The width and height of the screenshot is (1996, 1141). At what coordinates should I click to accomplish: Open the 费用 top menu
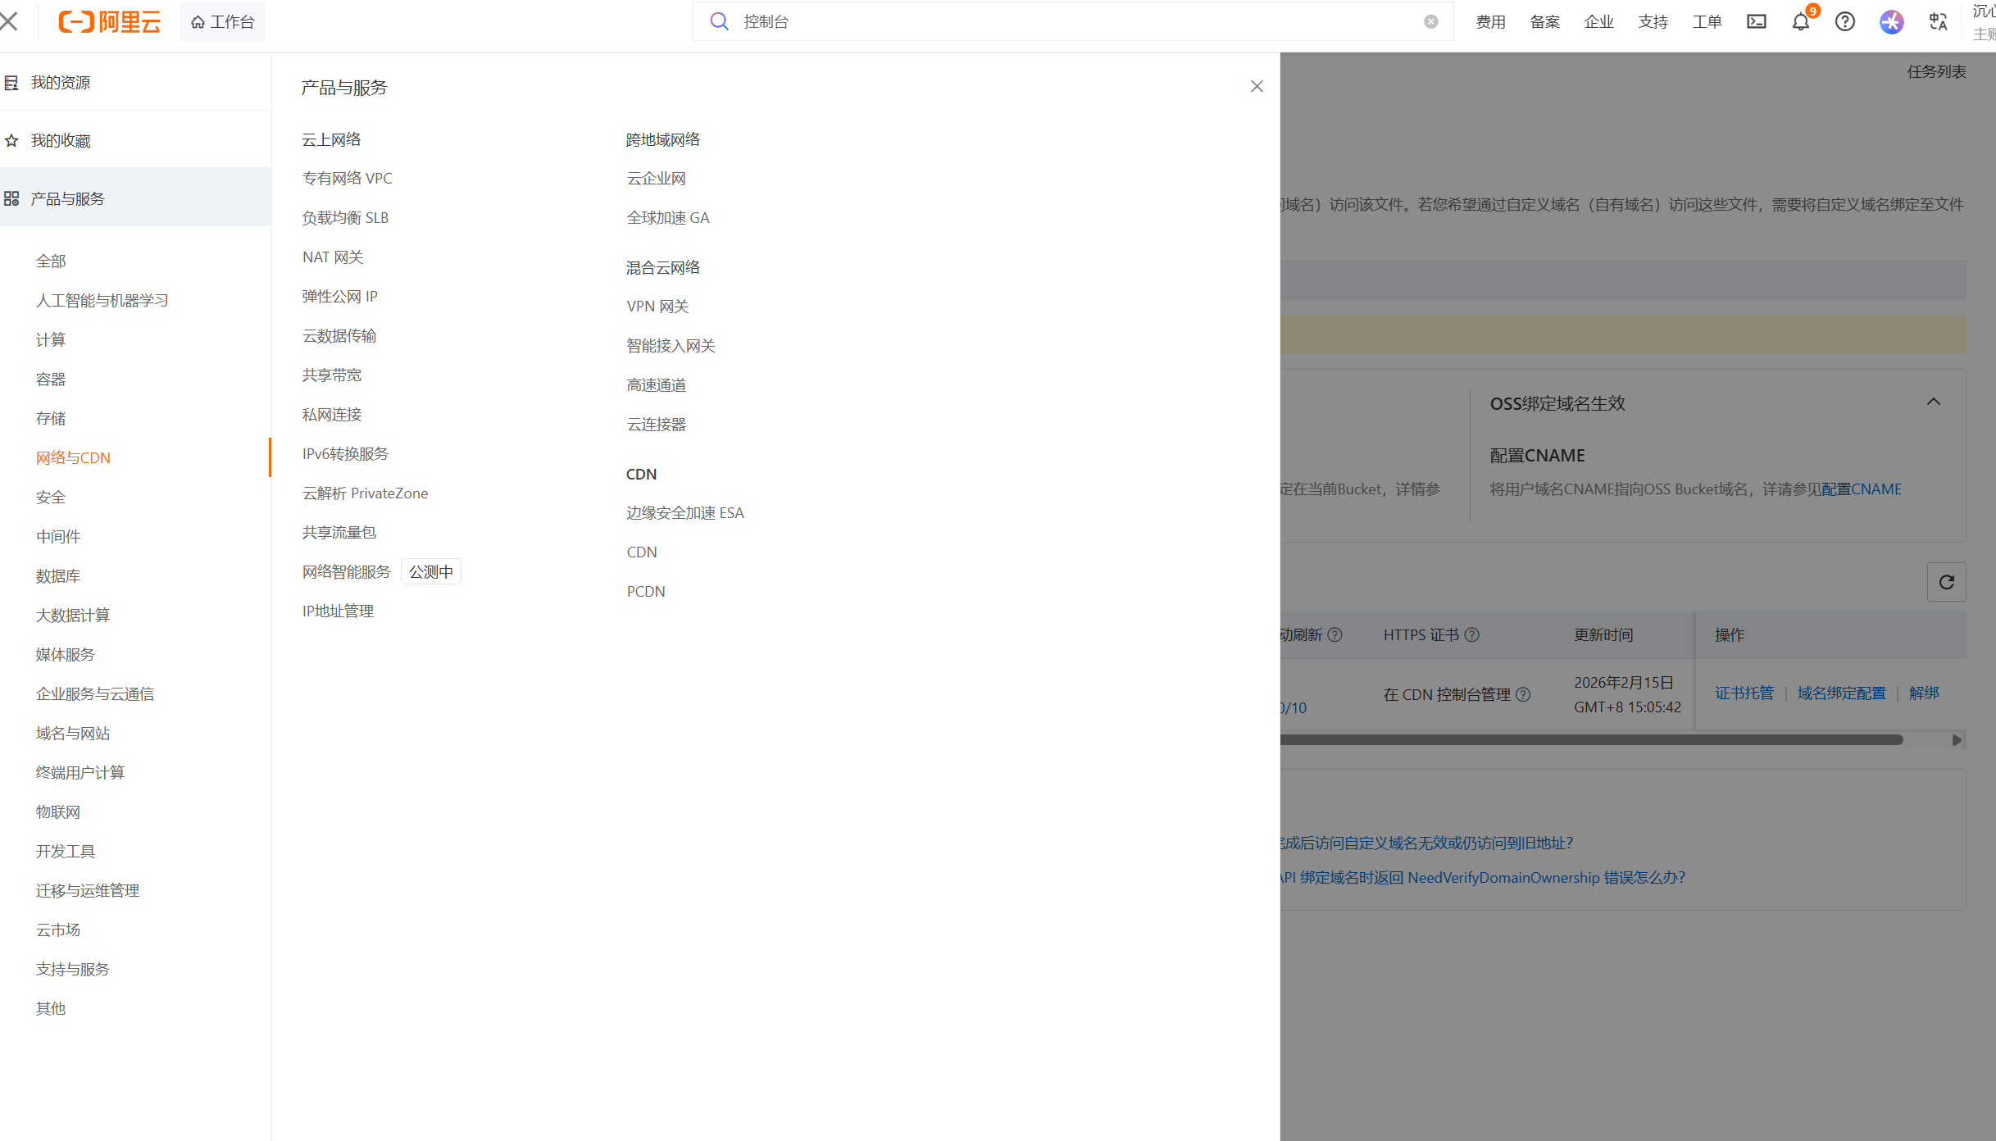click(1490, 22)
